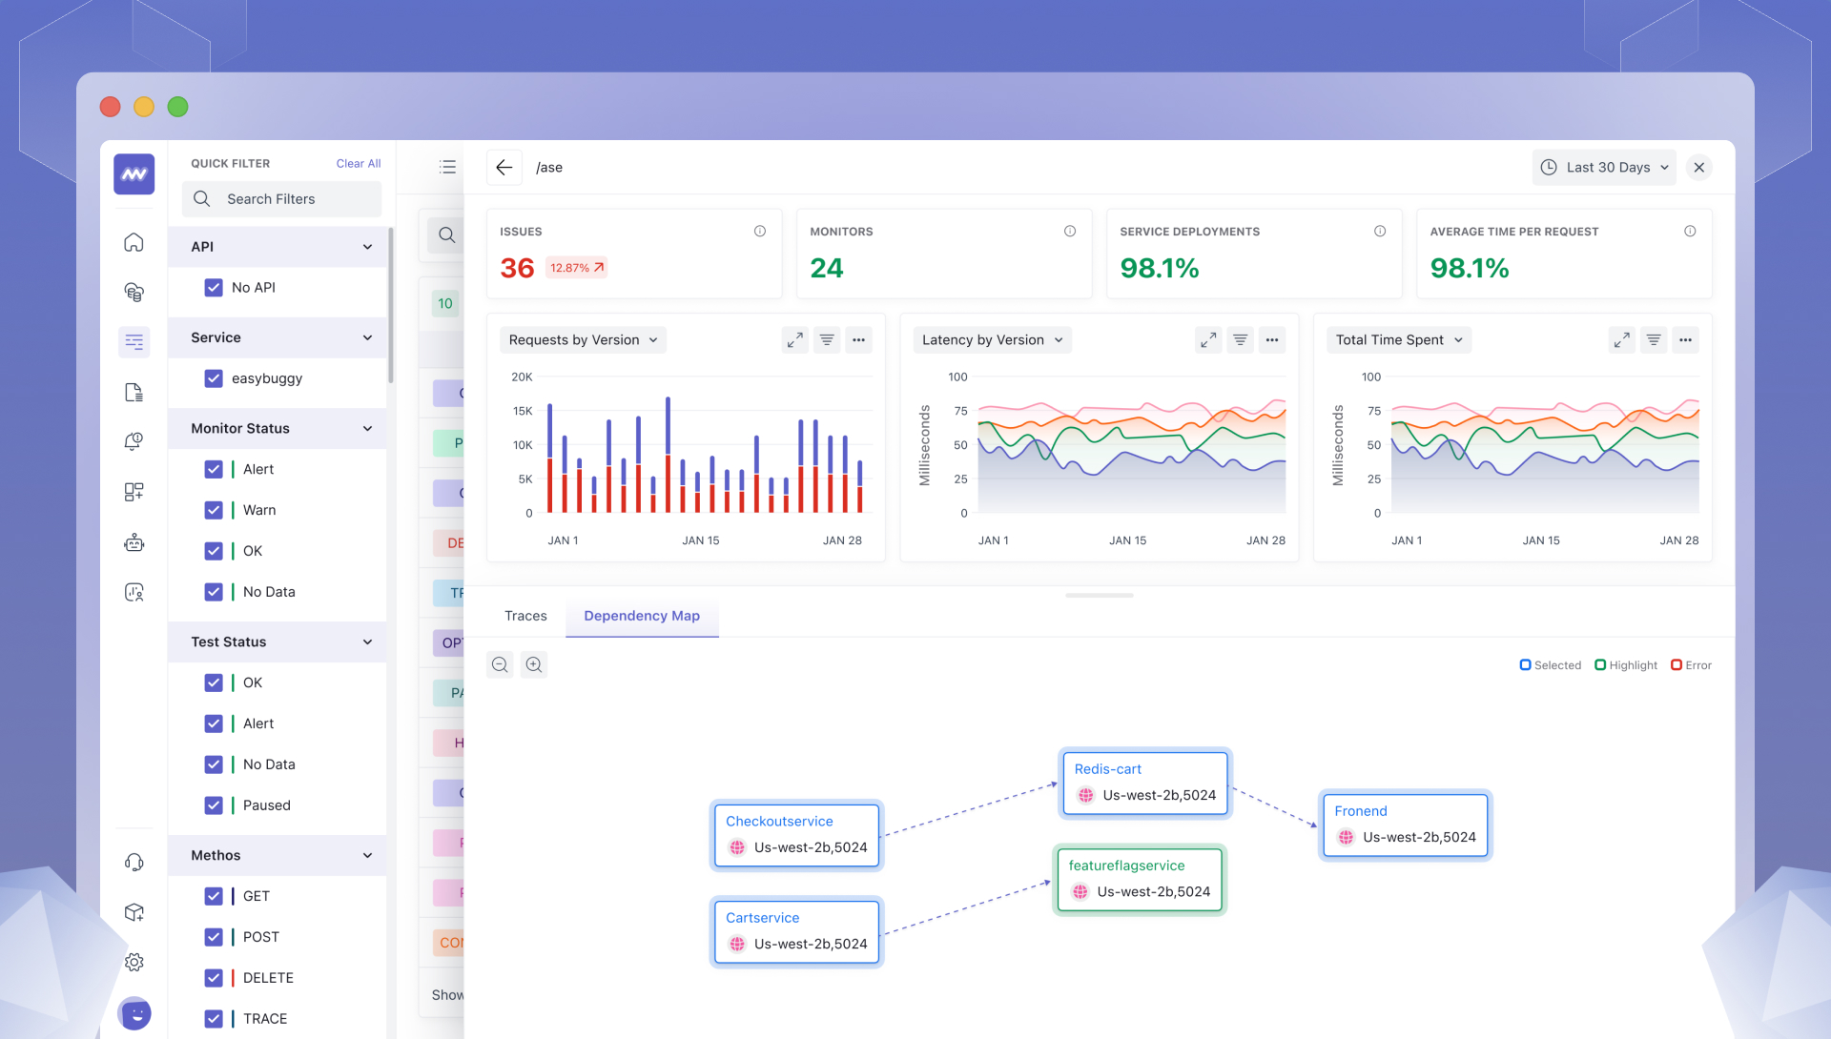
Task: Uncheck the DELETE method filter
Action: click(214, 977)
